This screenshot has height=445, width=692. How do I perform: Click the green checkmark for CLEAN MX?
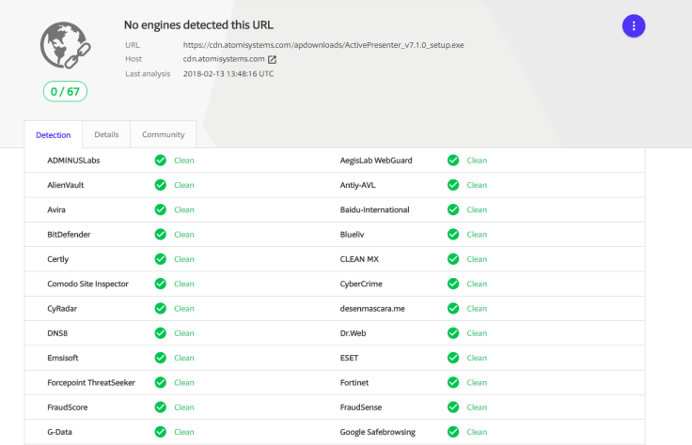coord(453,259)
